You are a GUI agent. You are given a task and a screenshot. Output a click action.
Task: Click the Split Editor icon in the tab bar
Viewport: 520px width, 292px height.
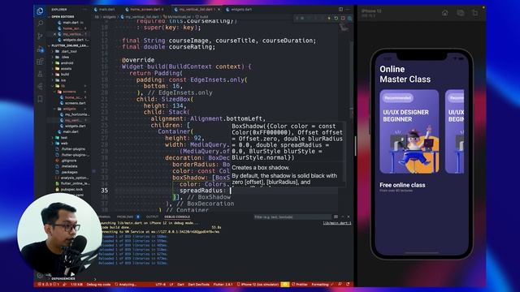click(x=340, y=9)
